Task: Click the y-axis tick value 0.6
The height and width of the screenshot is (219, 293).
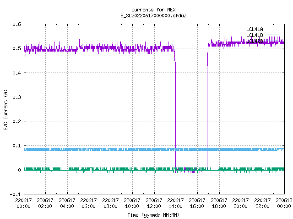Action: (16, 24)
